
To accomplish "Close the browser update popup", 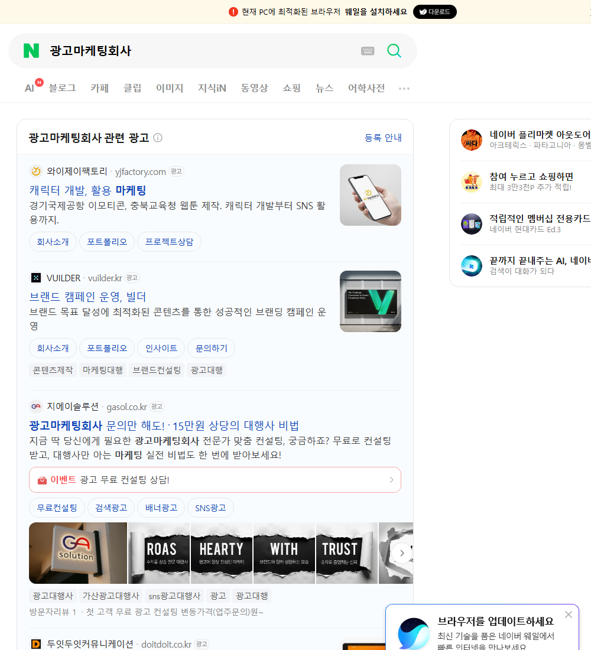I will [x=568, y=615].
